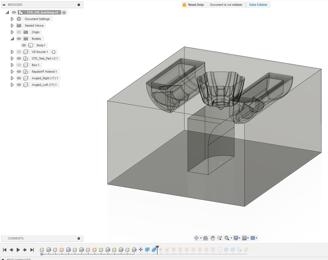Image resolution: width=328 pixels, height=260 pixels.
Task: Click greyed feature with red X in timeline
Action: (x=167, y=250)
